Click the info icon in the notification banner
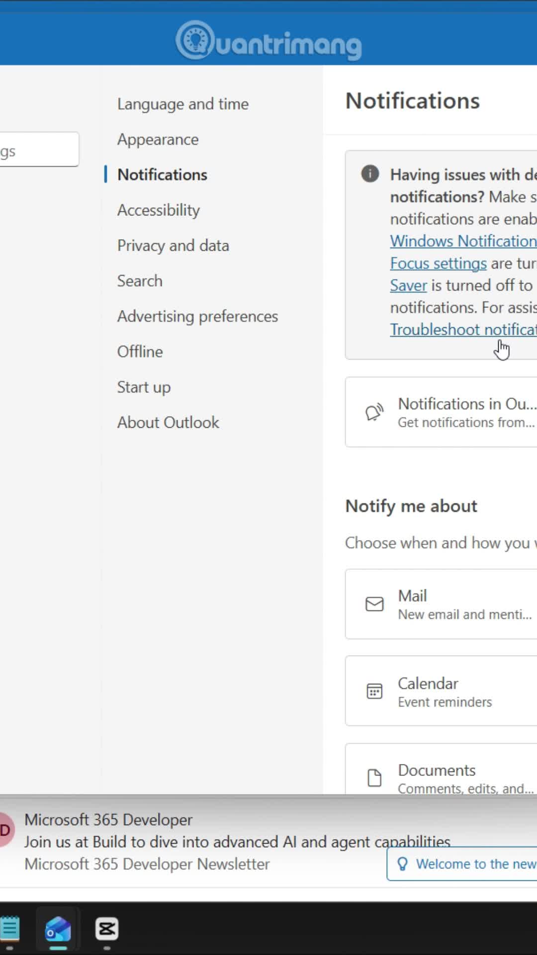 tap(370, 174)
